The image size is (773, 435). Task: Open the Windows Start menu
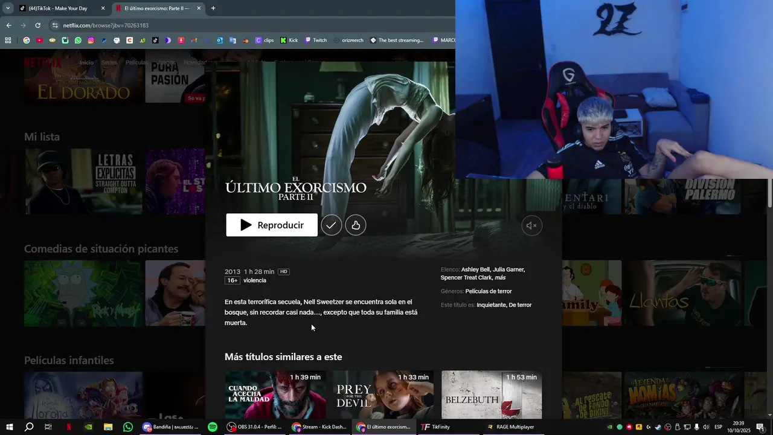tap(10, 427)
